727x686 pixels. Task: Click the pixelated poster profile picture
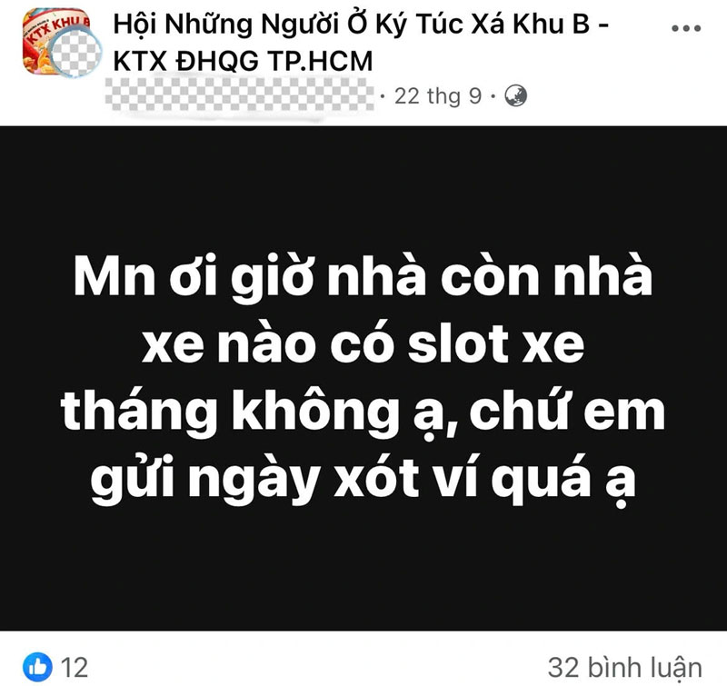click(x=75, y=52)
